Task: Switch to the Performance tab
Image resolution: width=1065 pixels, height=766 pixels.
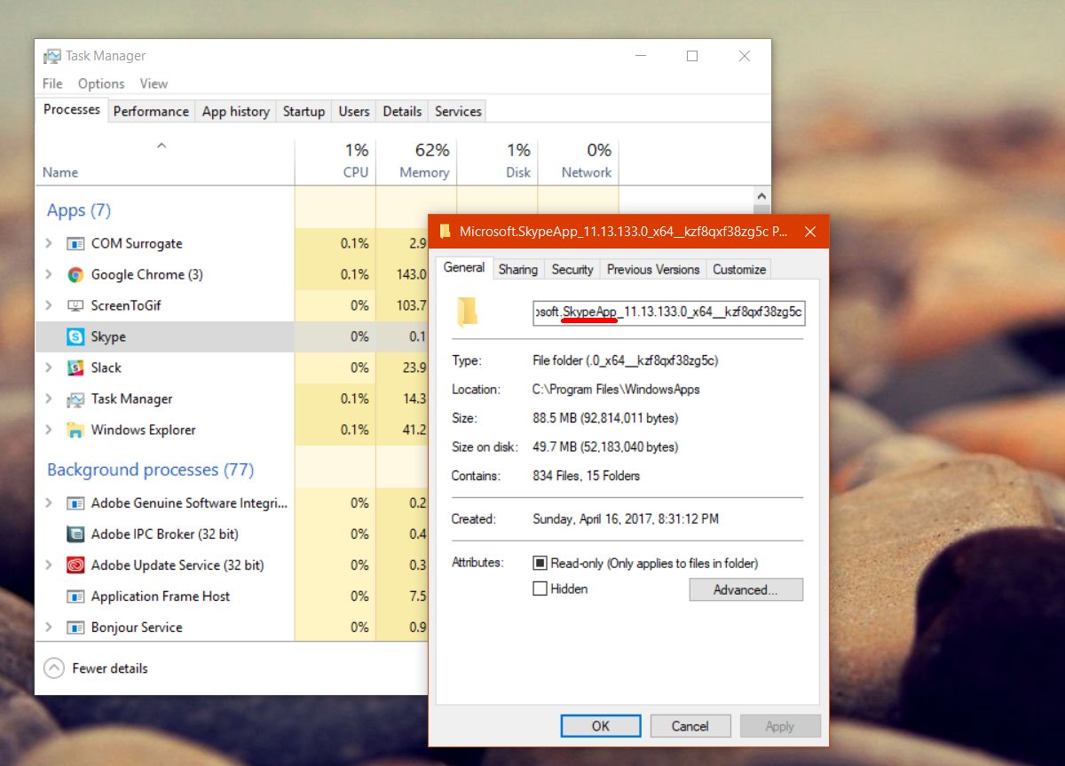Action: click(151, 111)
